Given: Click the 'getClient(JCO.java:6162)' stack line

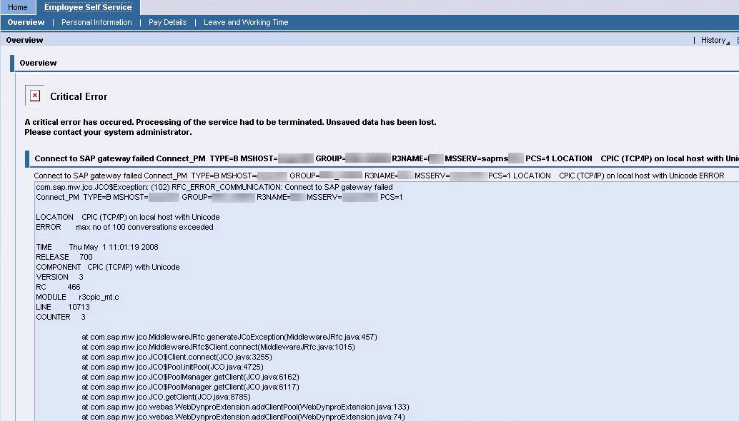Looking at the screenshot, I should [x=190, y=377].
